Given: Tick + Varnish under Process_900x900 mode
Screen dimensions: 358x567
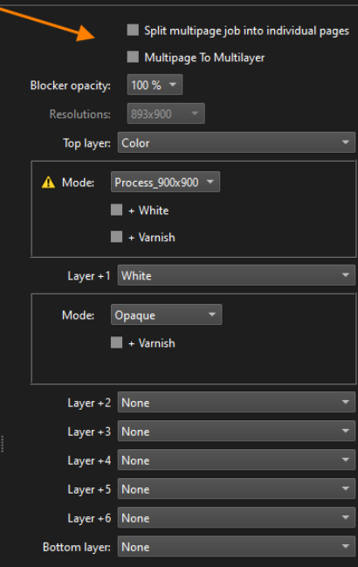Looking at the screenshot, I should click(116, 237).
